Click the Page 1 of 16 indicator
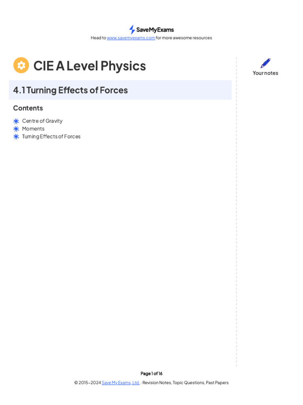Screen dimensions: 303x405 [x=151, y=373]
